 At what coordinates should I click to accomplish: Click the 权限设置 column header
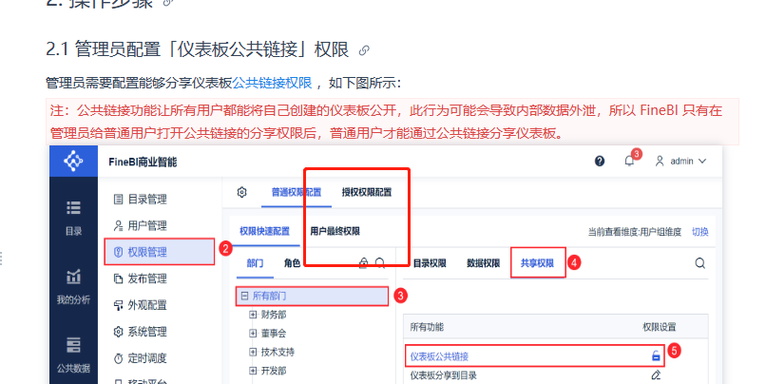click(x=659, y=327)
